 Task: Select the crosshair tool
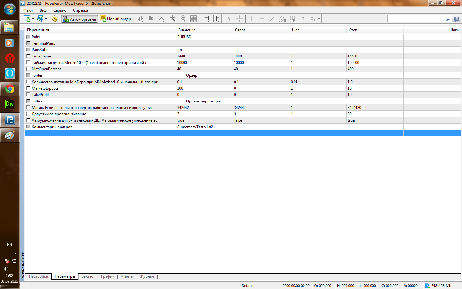tap(239, 19)
